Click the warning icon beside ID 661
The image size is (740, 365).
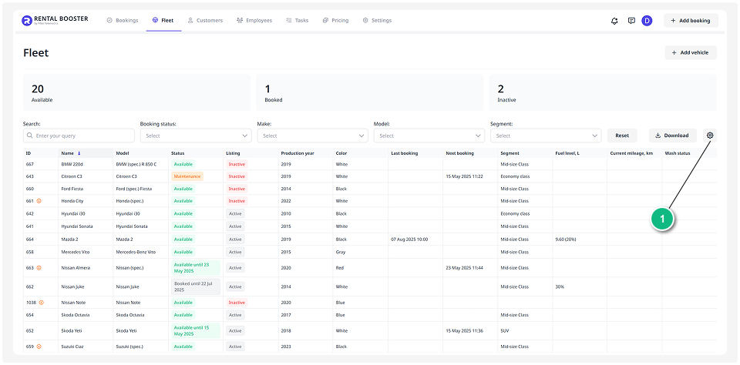coord(39,201)
